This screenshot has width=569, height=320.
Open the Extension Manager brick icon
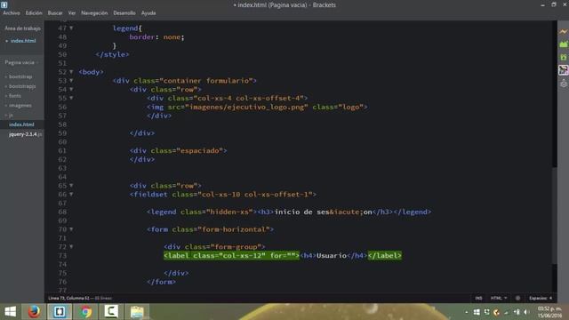563,44
